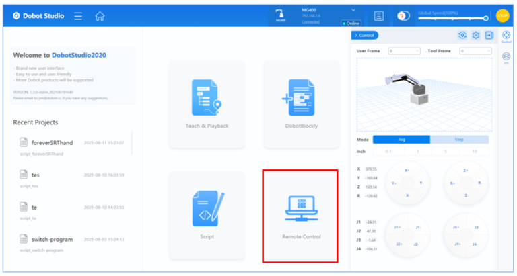Switch to I/O panel in right sidebar
The image size is (517, 276).
click(506, 58)
